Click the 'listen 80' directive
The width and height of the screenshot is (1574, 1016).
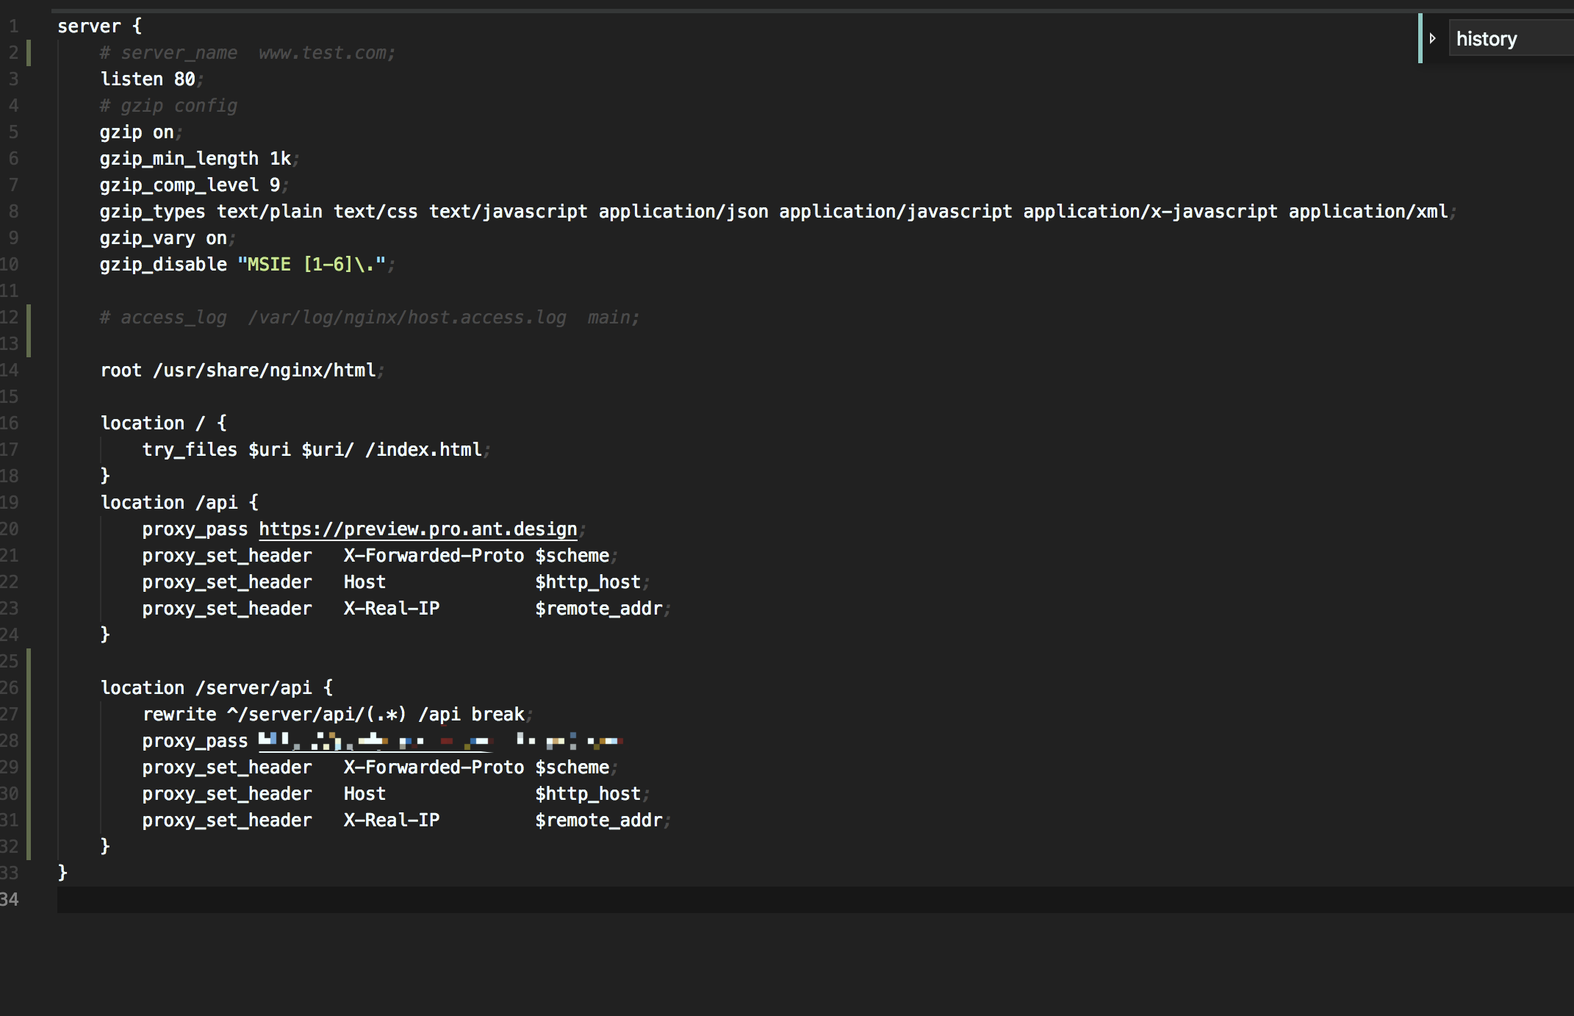coord(147,79)
